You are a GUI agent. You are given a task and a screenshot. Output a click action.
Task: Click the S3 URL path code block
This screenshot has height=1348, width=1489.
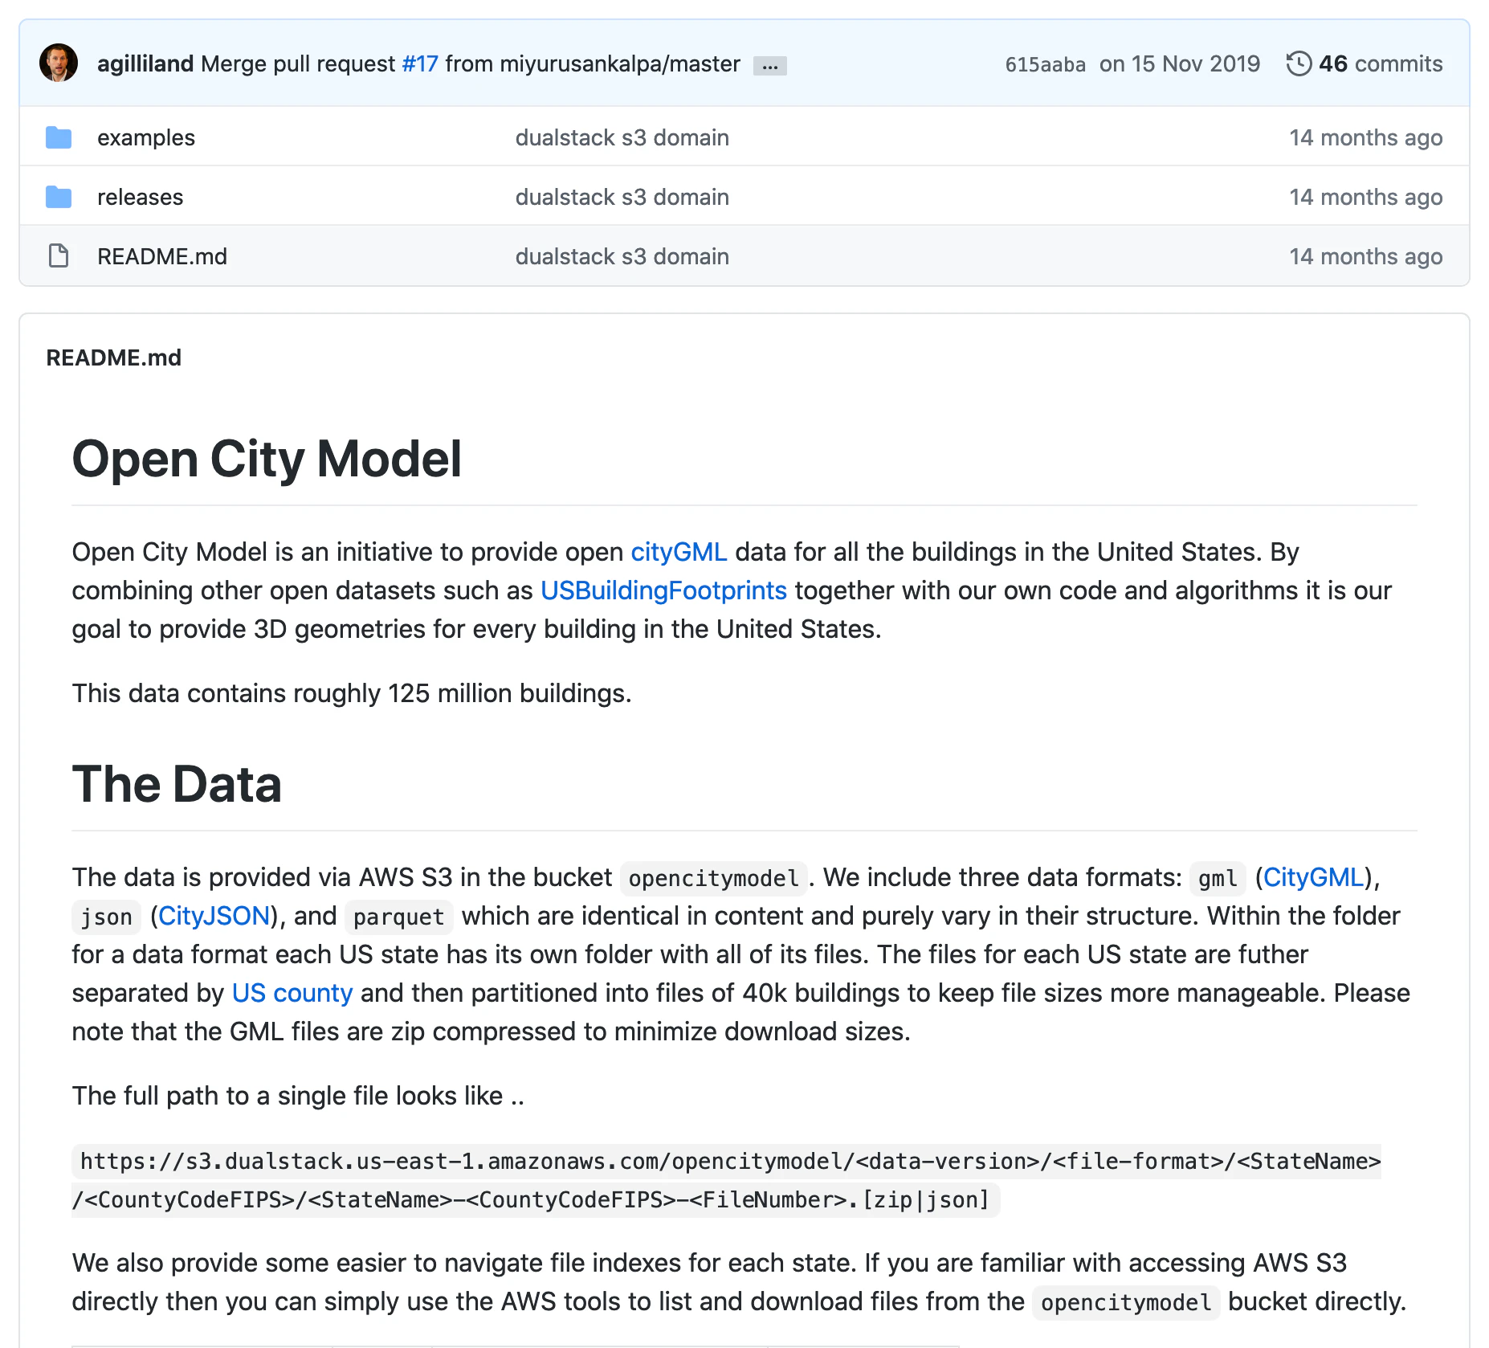tap(726, 1181)
